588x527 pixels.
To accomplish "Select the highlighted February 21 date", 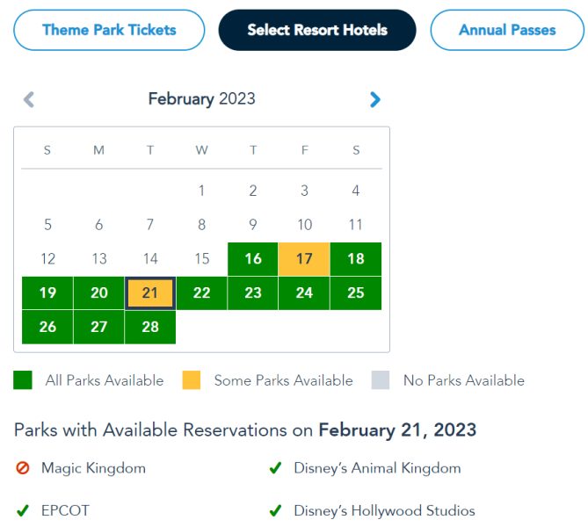I will click(150, 293).
